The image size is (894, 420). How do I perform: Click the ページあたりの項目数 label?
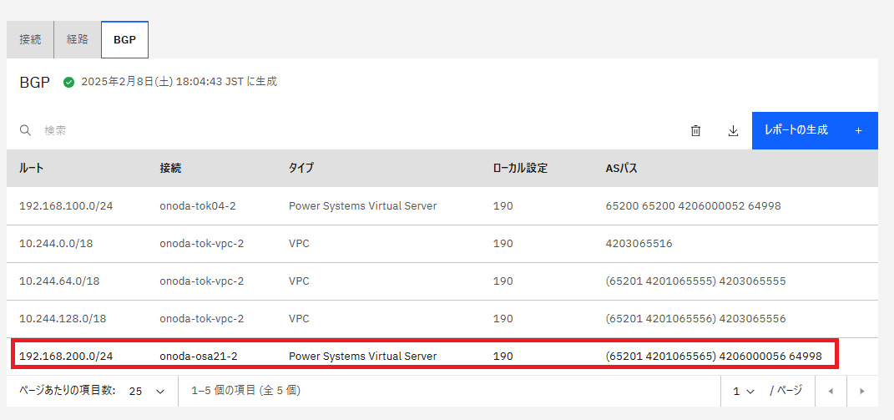tap(68, 391)
